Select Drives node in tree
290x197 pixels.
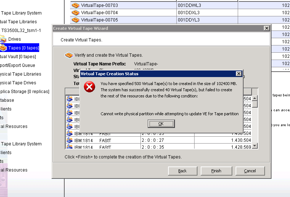pyautogui.click(x=15, y=39)
